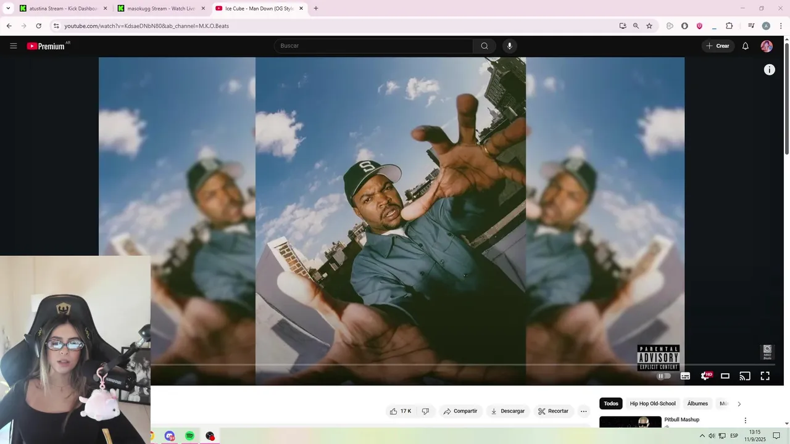
Task: Open uBlock shield extension icon
Action: coord(699,26)
